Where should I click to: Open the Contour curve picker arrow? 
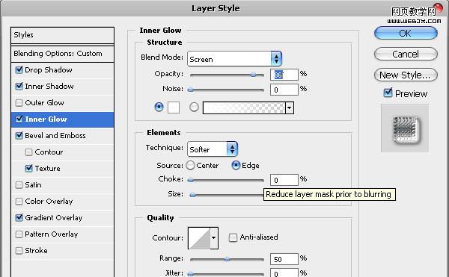tap(214, 238)
